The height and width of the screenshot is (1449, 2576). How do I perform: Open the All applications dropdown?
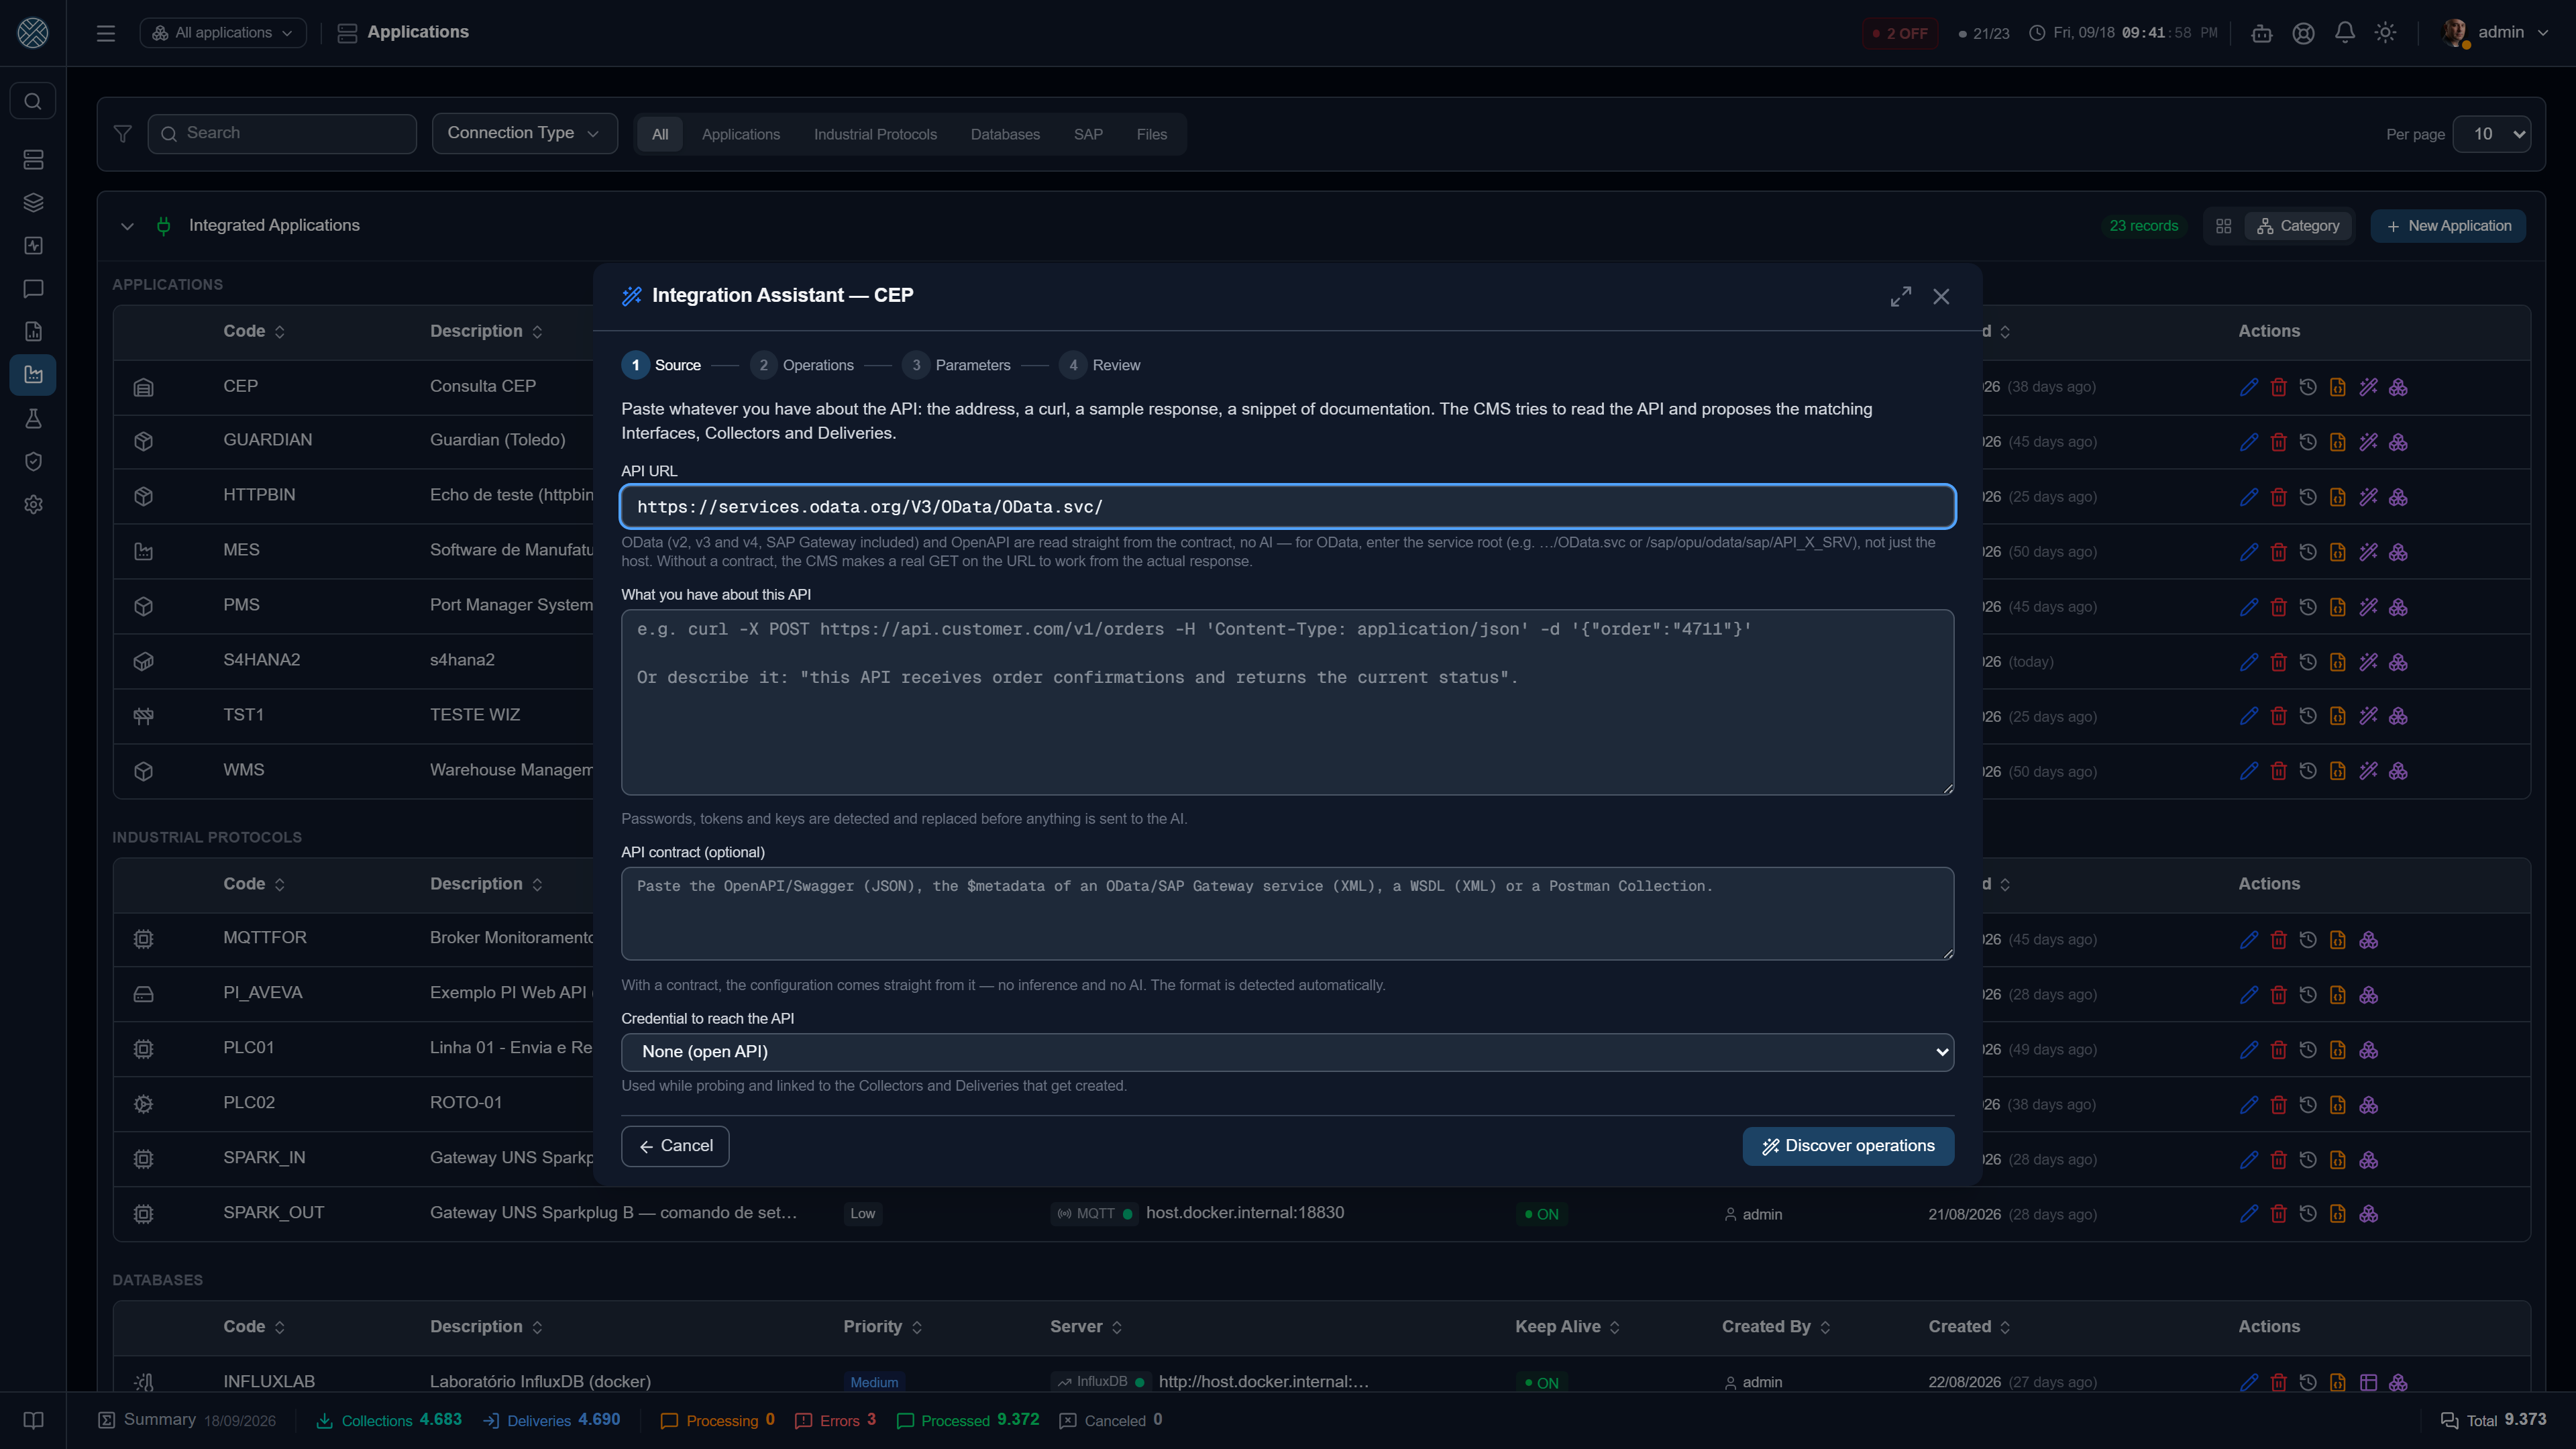[223, 33]
